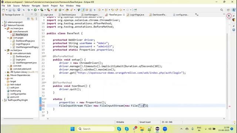This screenshot has width=237, height=133.
Task: Click the editor horizontal scrollbar
Action: point(136,119)
